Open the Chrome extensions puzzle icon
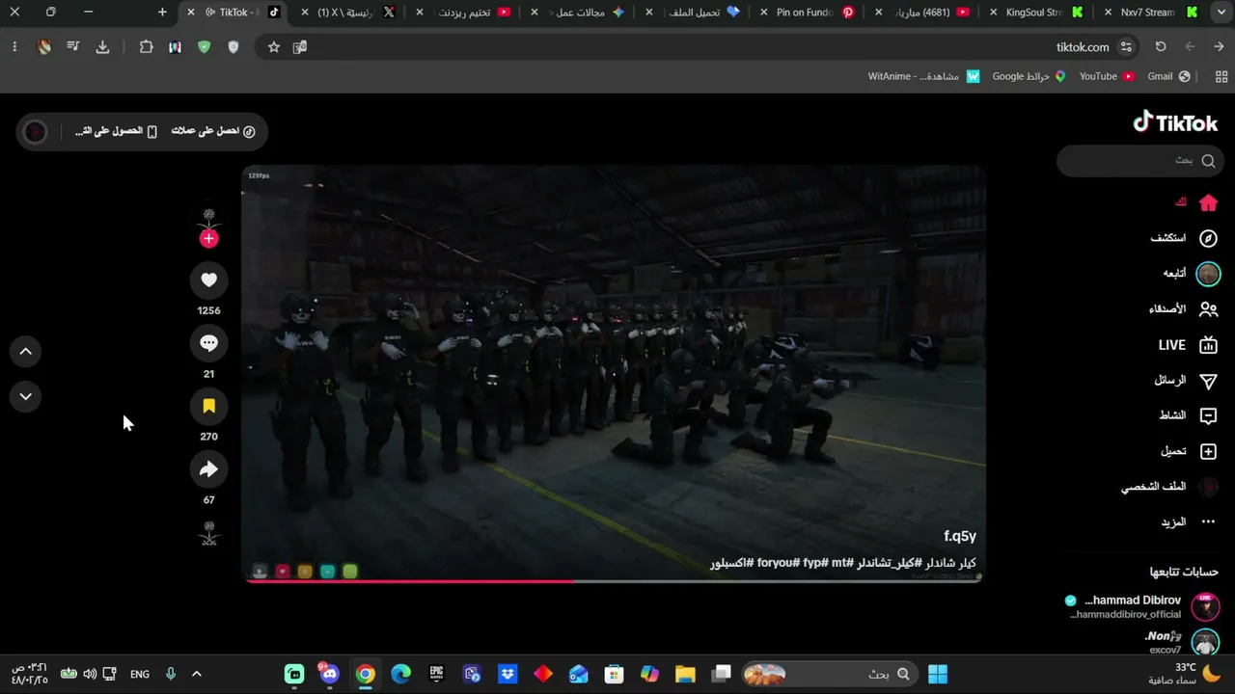Viewport: 1235px width, 694px height. pos(147,46)
